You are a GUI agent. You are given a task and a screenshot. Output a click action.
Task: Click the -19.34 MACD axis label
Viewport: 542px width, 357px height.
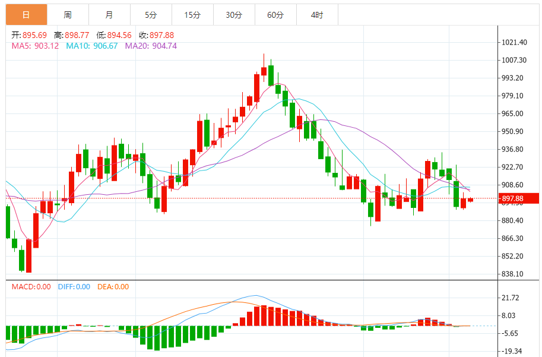click(x=512, y=351)
